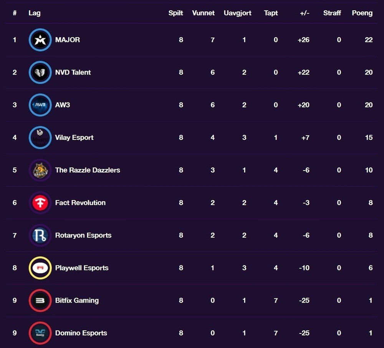Image resolution: width=384 pixels, height=348 pixels.
Task: Click the Vilay Esport team logo
Action: (x=40, y=138)
